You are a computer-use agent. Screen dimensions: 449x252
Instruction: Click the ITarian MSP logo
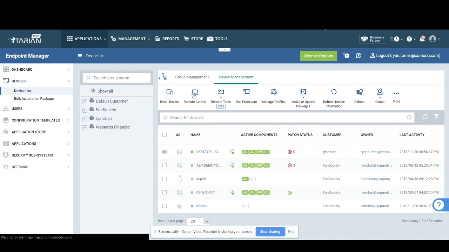[x=25, y=39]
